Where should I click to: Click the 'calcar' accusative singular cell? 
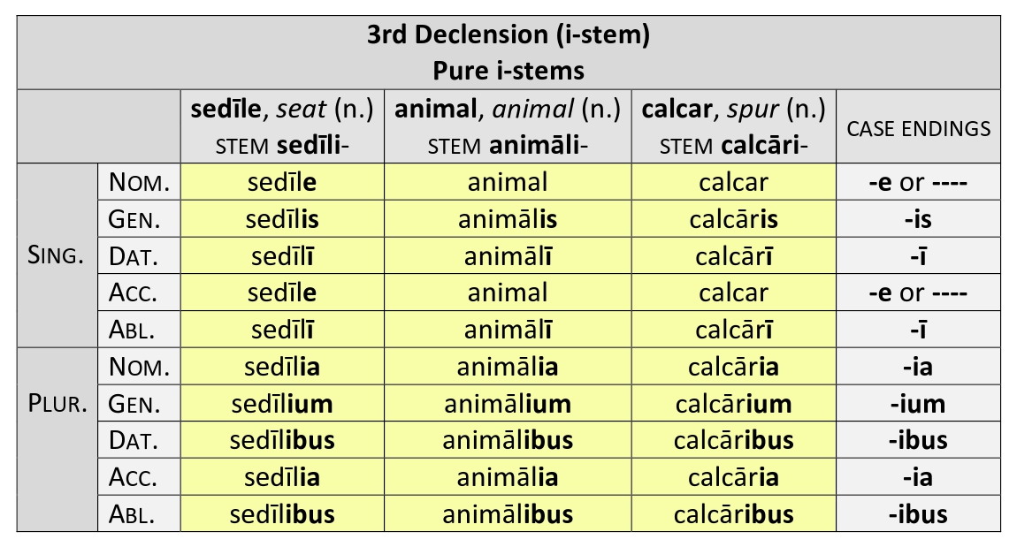point(733,292)
